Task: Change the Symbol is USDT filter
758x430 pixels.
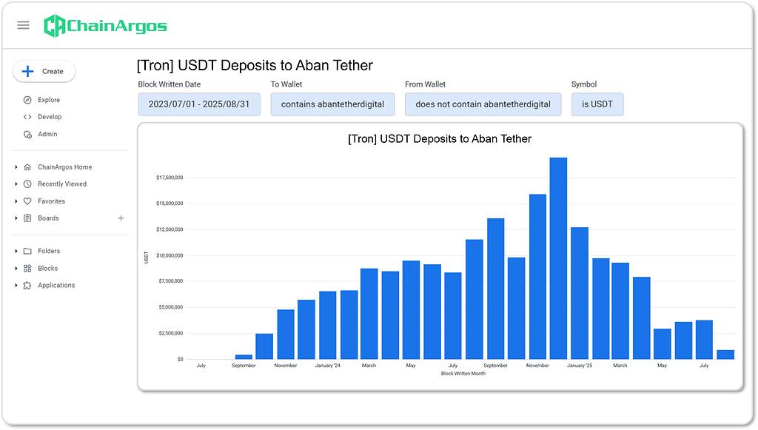Action: (x=597, y=104)
